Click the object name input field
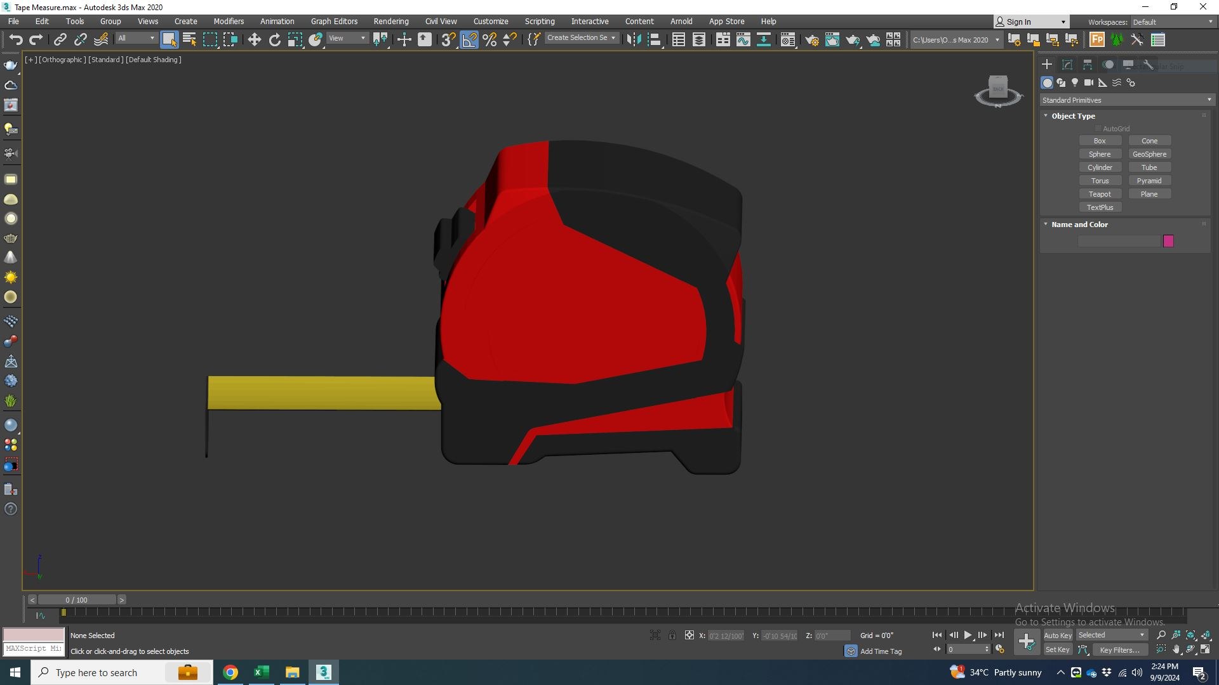 (x=1119, y=241)
